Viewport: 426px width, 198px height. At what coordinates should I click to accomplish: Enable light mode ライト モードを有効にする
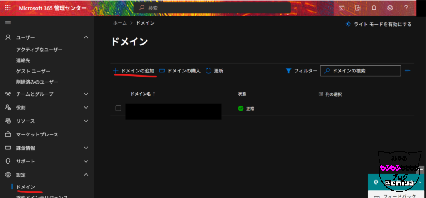(x=379, y=24)
